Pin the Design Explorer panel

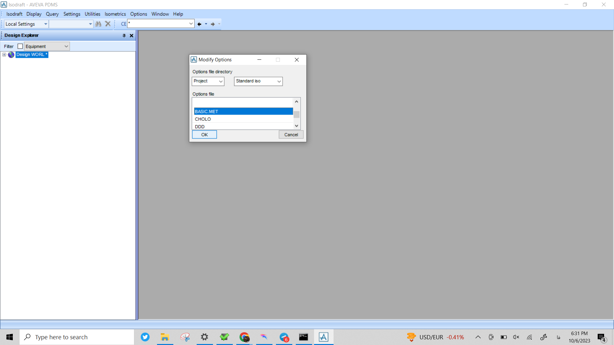tap(124, 35)
